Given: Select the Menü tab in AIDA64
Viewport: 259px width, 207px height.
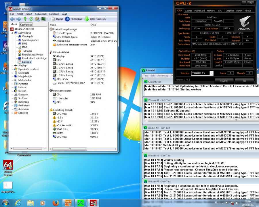Looking at the screenshot, I should click(x=14, y=24).
